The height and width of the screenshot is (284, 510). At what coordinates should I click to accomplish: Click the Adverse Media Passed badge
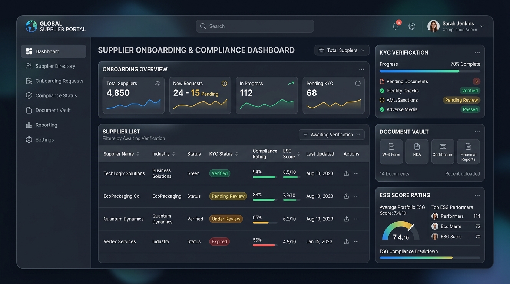[470, 109]
